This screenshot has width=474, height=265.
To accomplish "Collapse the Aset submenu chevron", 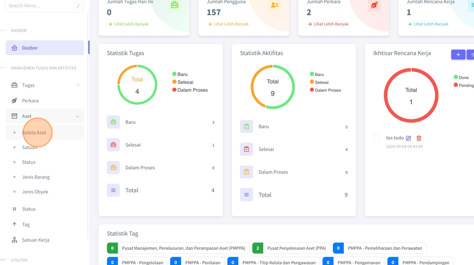I will click(77, 116).
